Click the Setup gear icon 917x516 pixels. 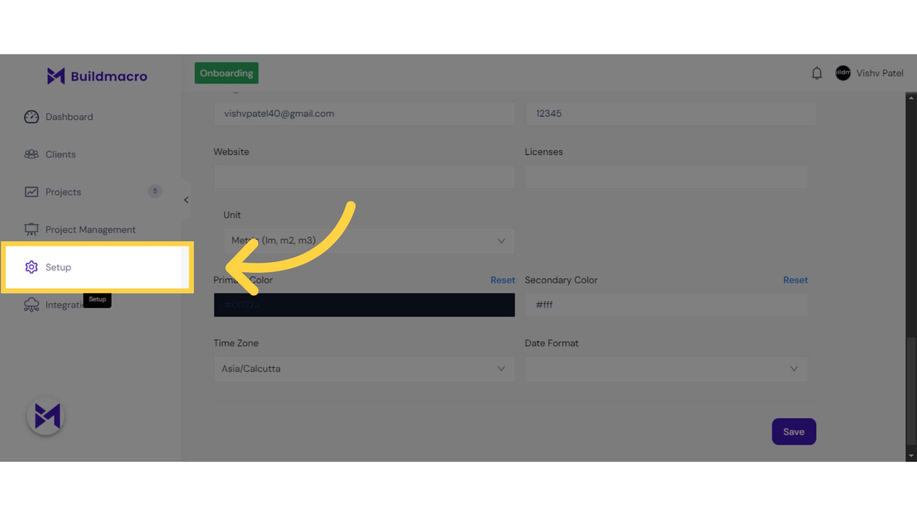(x=32, y=267)
